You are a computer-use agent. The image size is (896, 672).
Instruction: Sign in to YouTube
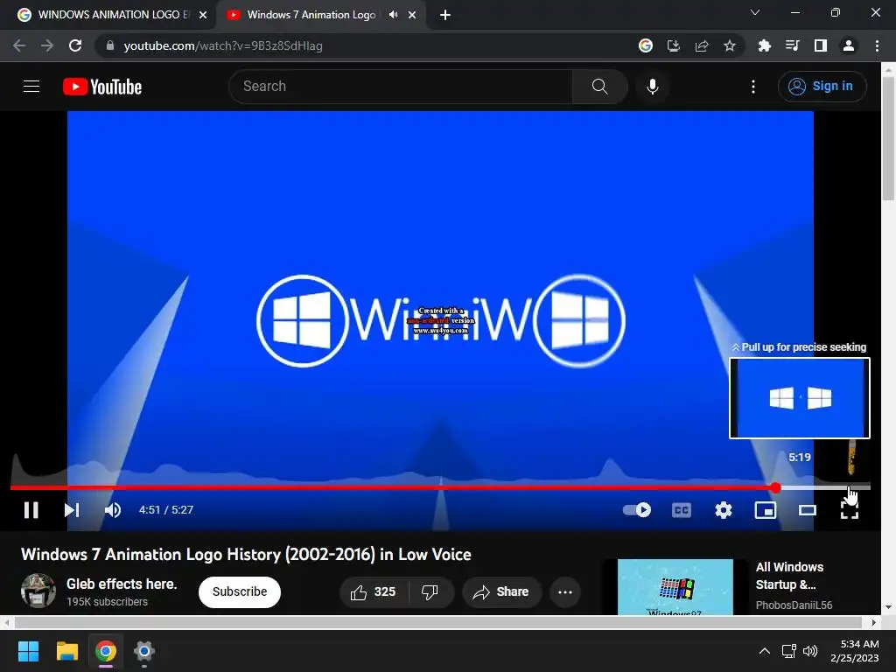822,87
